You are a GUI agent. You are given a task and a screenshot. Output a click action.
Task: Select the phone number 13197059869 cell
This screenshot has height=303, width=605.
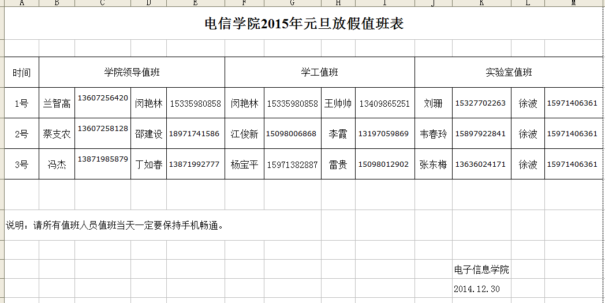click(x=383, y=134)
